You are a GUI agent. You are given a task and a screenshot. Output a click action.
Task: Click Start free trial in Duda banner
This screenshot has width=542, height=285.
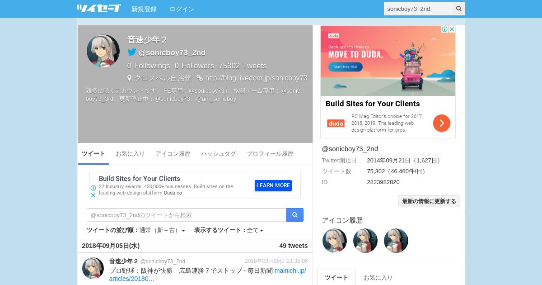coord(346,67)
